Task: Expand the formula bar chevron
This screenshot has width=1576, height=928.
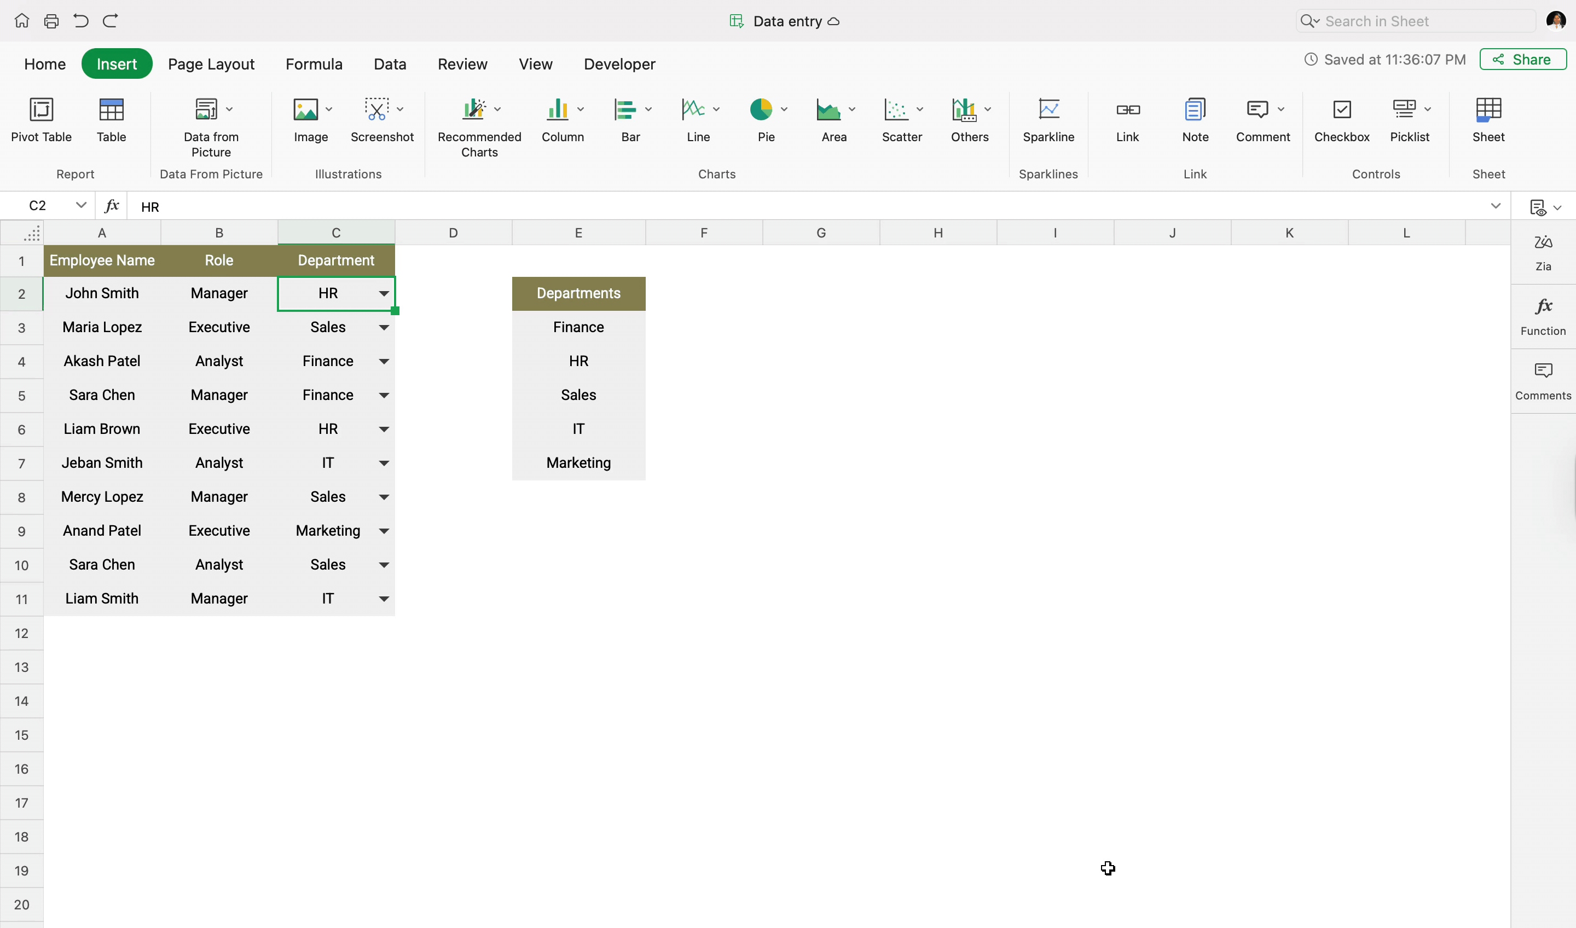Action: [x=1496, y=206]
